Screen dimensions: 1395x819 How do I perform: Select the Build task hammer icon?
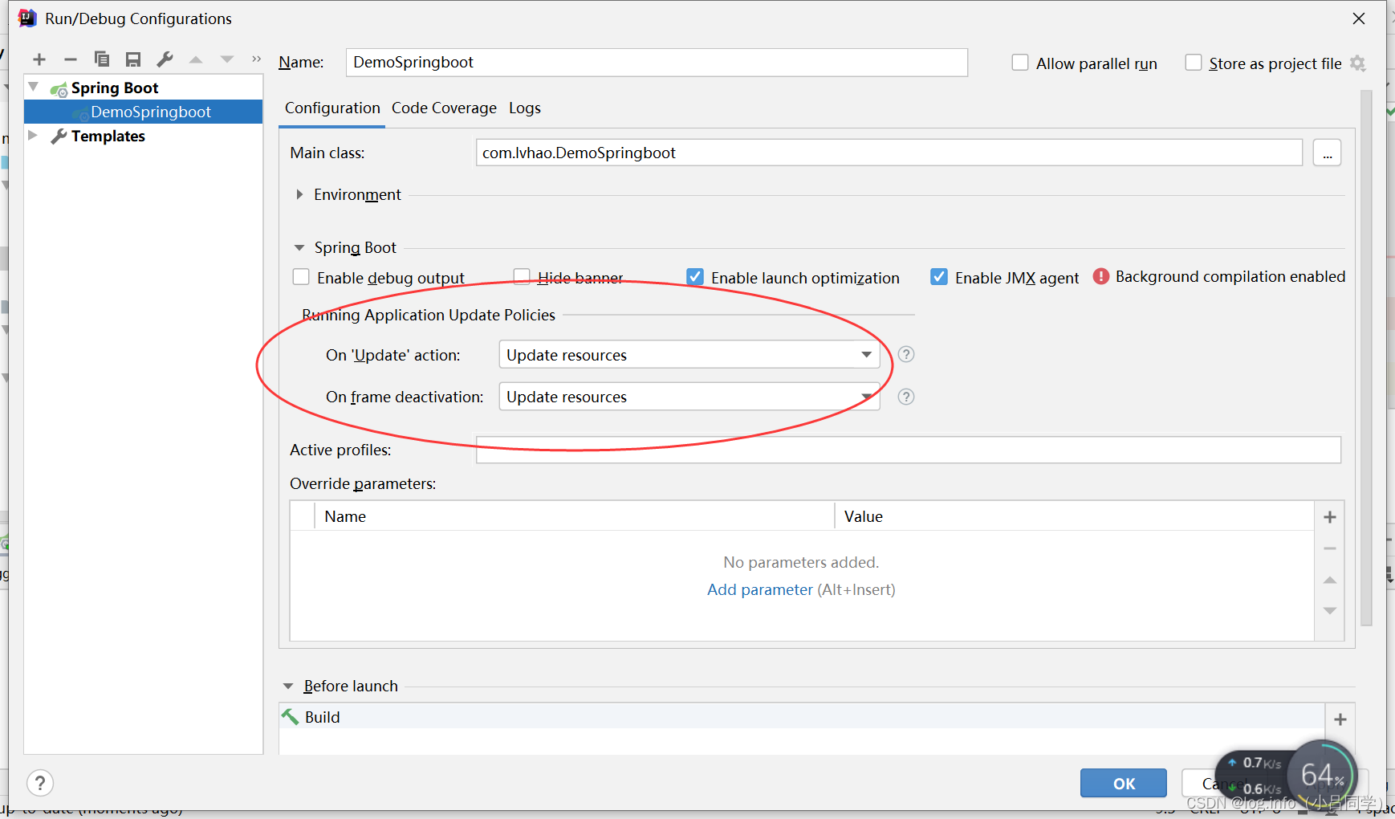click(290, 716)
